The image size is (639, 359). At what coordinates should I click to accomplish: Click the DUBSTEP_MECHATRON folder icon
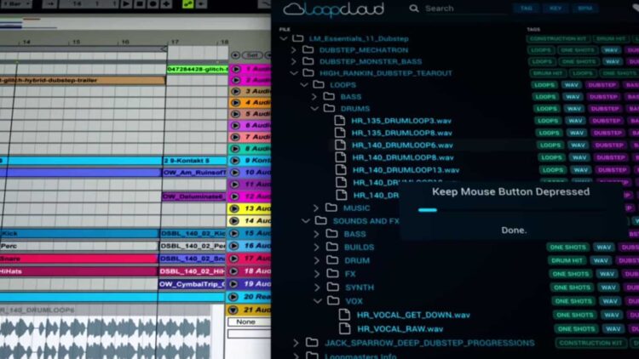coord(308,49)
